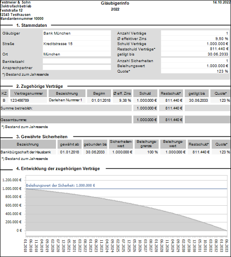
Task: Click the 01.2018 x-axis label
Action: click(25, 246)
